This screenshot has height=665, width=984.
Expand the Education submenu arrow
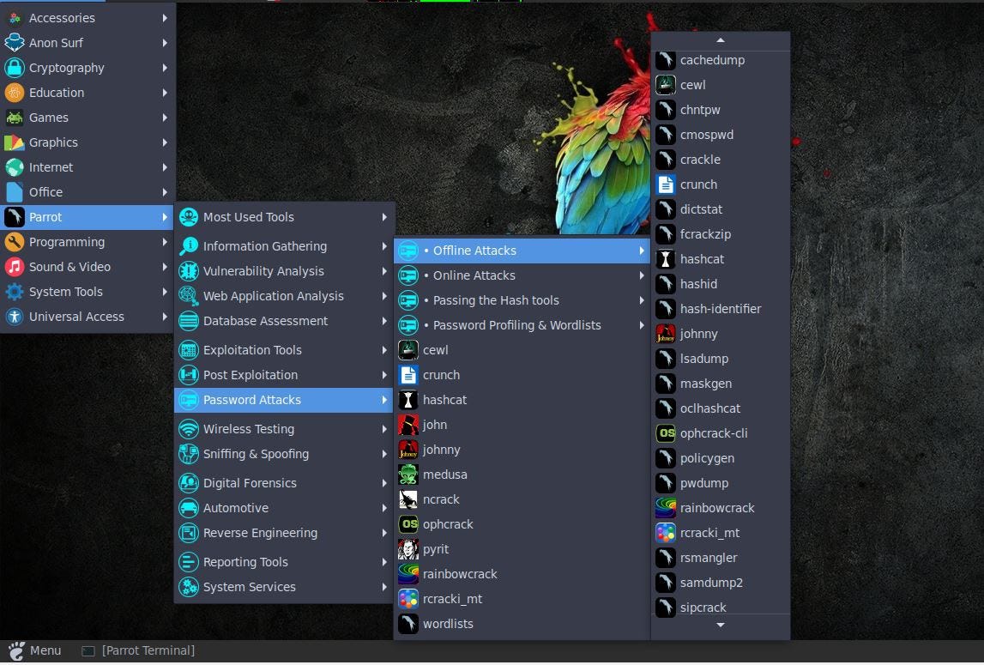[x=165, y=93]
